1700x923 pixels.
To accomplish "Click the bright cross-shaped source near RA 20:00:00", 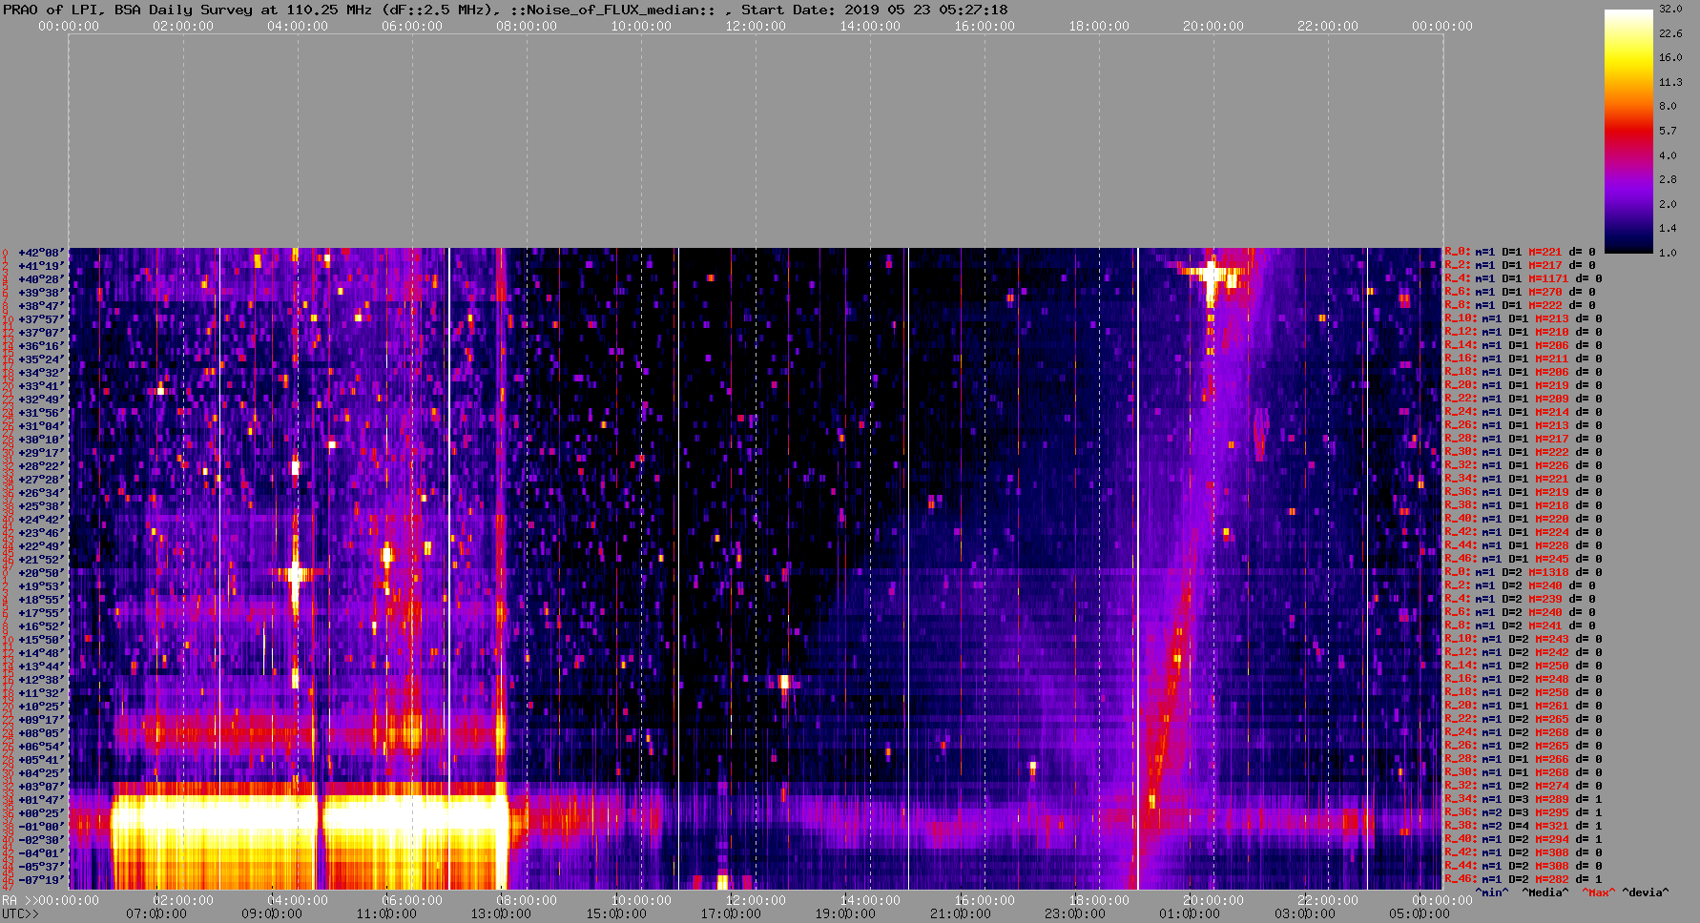I will [x=1211, y=275].
